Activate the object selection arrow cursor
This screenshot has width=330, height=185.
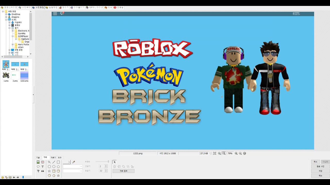[x=114, y=162]
